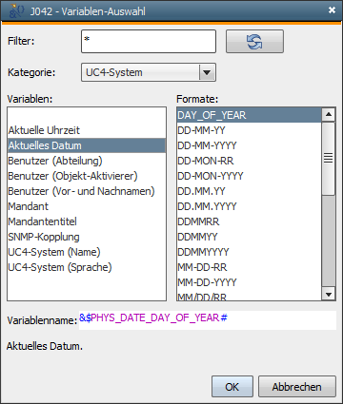Click the Abbrechen button
Image resolution: width=343 pixels, height=404 pixels.
297,387
